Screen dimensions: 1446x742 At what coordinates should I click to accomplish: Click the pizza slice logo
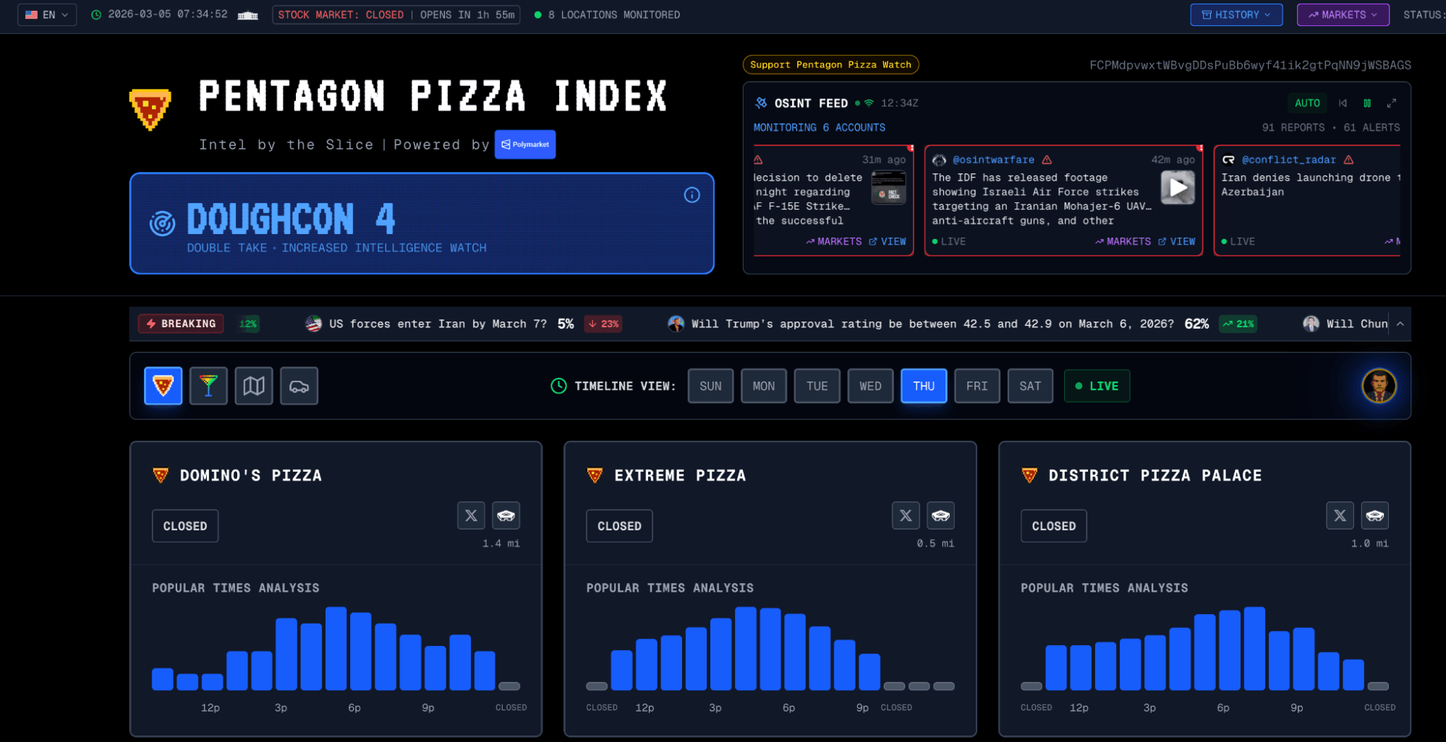coord(150,108)
